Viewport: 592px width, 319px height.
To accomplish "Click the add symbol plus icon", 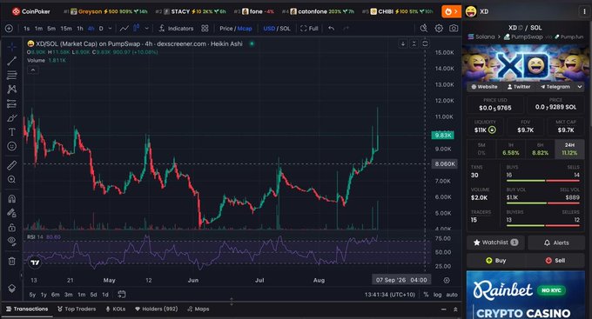I will pos(9,29).
